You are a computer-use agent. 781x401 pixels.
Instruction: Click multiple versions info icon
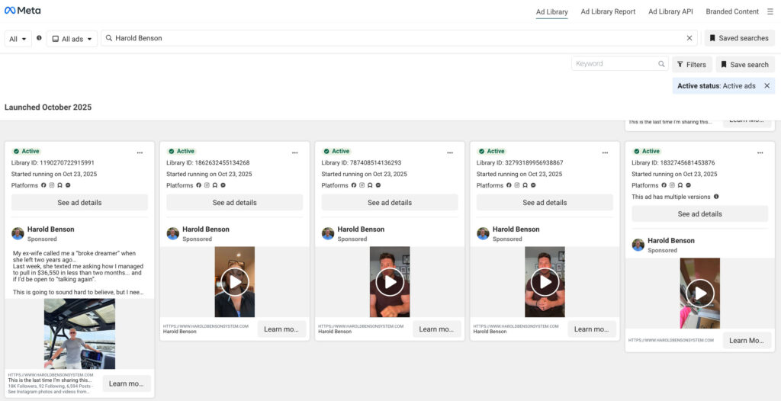click(x=716, y=196)
